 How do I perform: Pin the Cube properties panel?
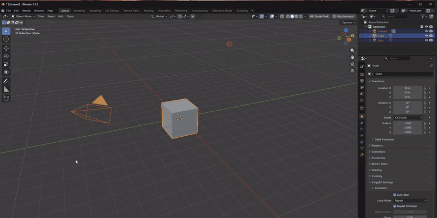pyautogui.click(x=432, y=65)
